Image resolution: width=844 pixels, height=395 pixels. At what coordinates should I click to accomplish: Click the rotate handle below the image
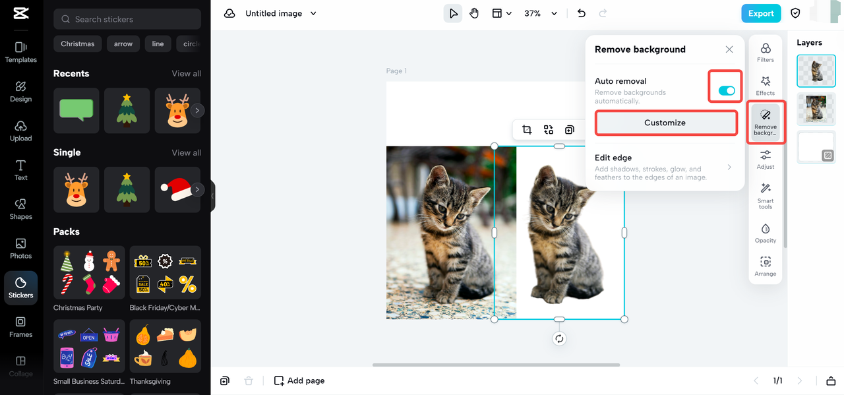point(559,338)
